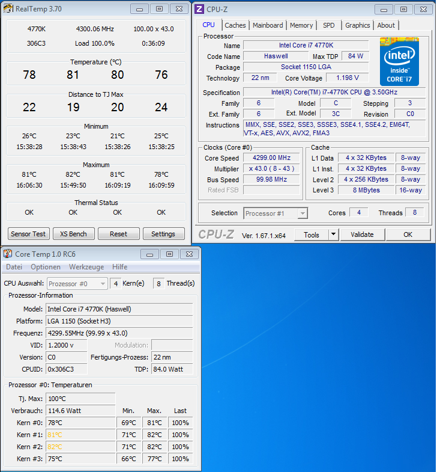Click the Core Temp title bar icon
Image resolution: width=437 pixels, height=472 pixels.
coord(8,254)
